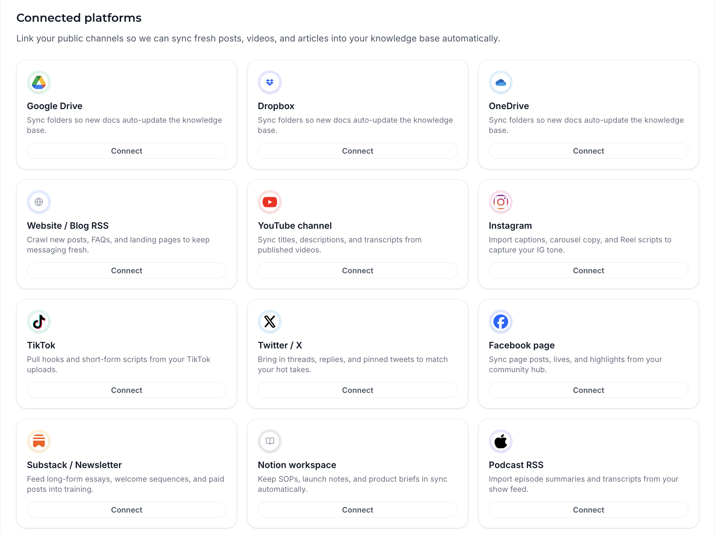The height and width of the screenshot is (535, 716).
Task: Connect the Facebook page
Action: pyautogui.click(x=588, y=390)
